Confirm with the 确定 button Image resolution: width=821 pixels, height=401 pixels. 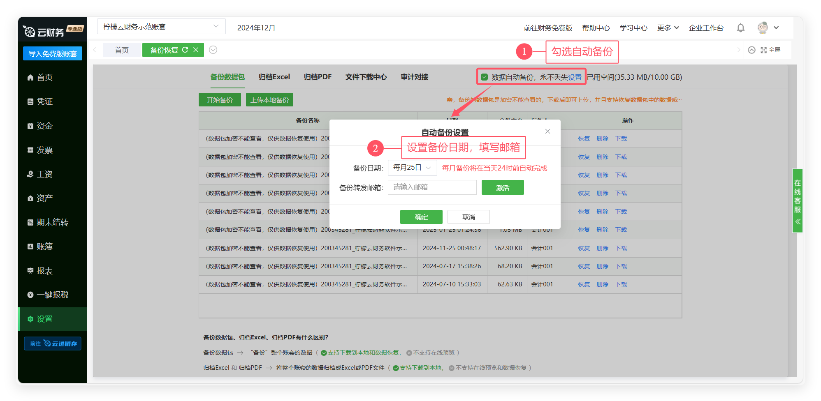pyautogui.click(x=421, y=217)
